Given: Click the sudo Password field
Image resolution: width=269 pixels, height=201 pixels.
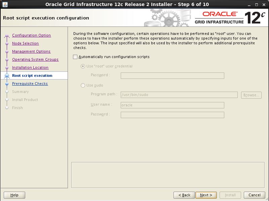Looking at the screenshot, I should (172, 115).
